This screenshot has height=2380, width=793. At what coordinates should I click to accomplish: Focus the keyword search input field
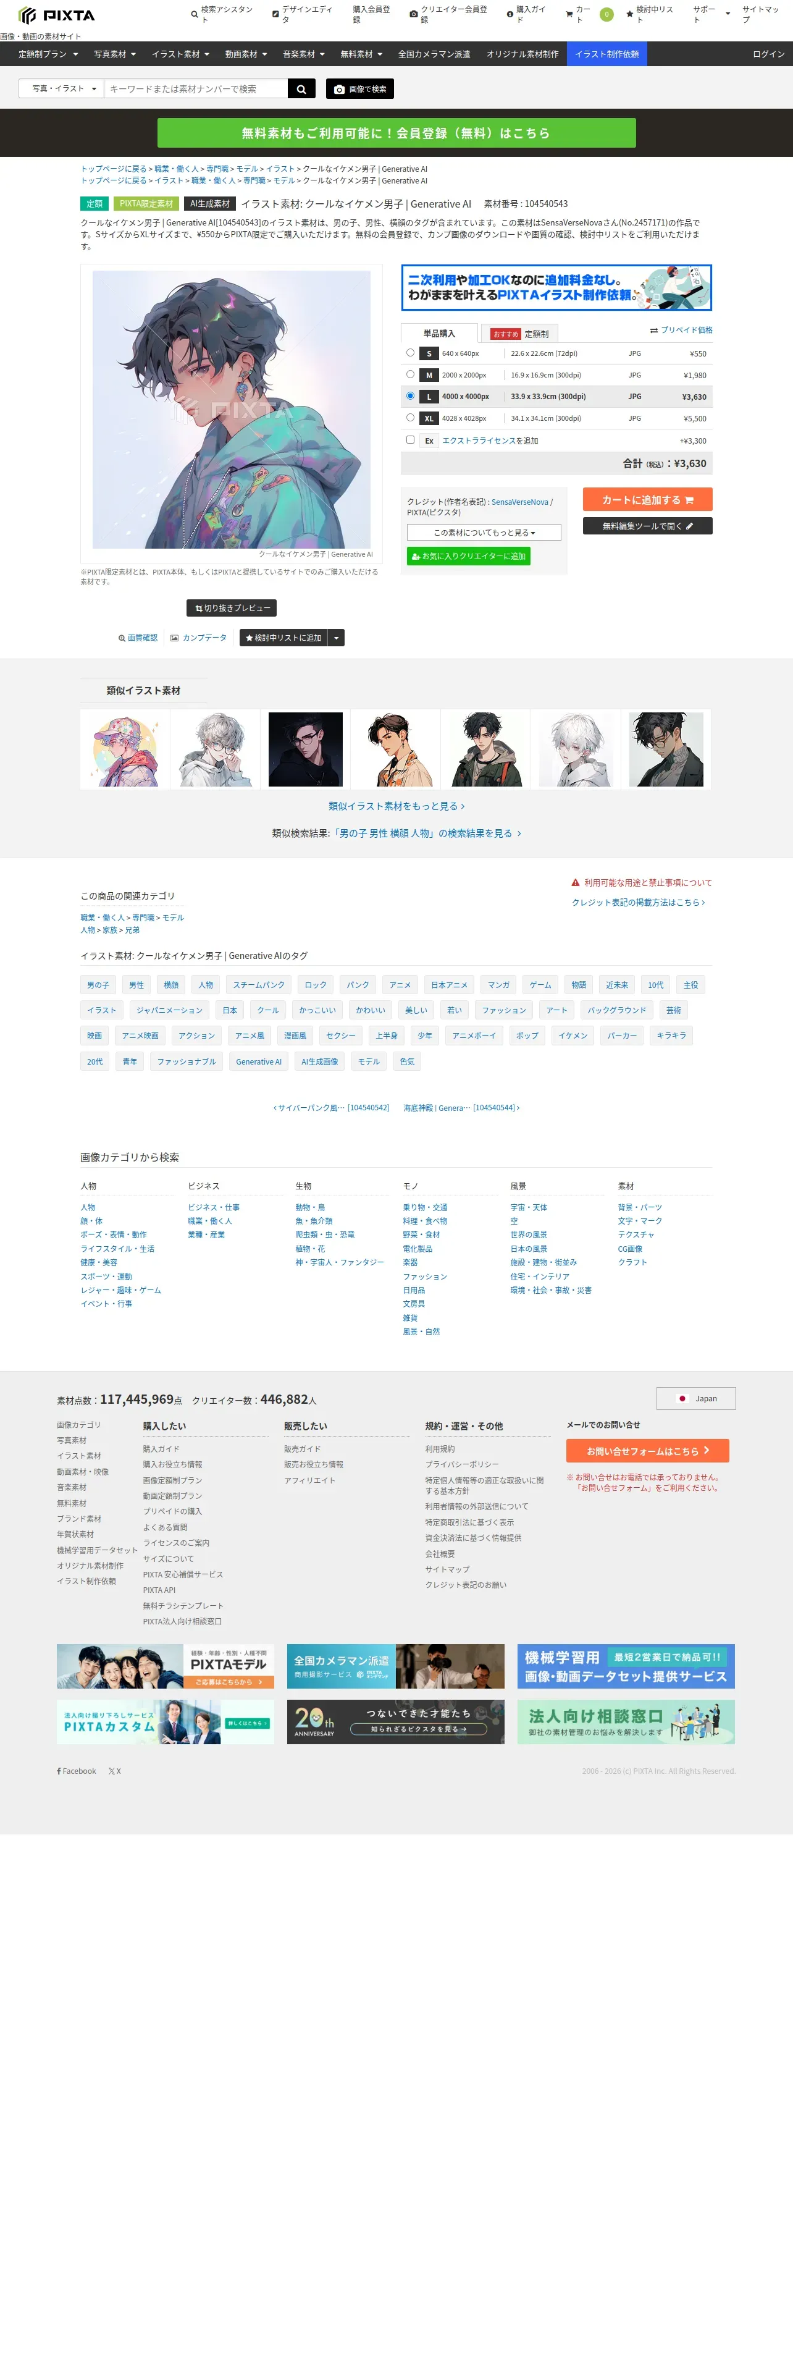196,89
